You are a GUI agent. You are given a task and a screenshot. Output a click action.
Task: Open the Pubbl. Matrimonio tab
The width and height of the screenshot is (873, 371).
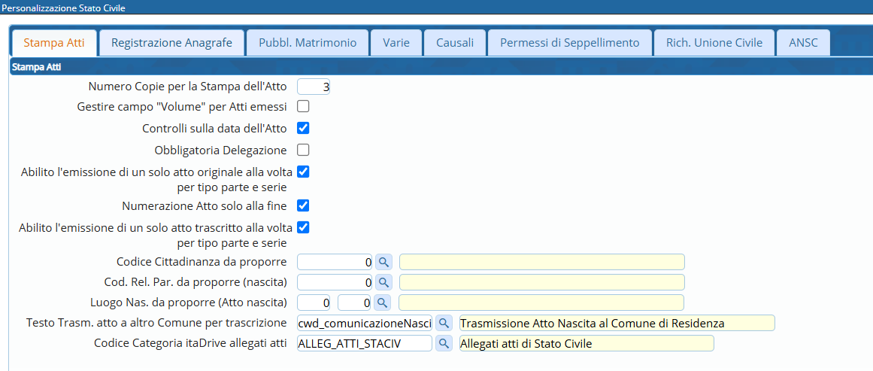[x=308, y=43]
